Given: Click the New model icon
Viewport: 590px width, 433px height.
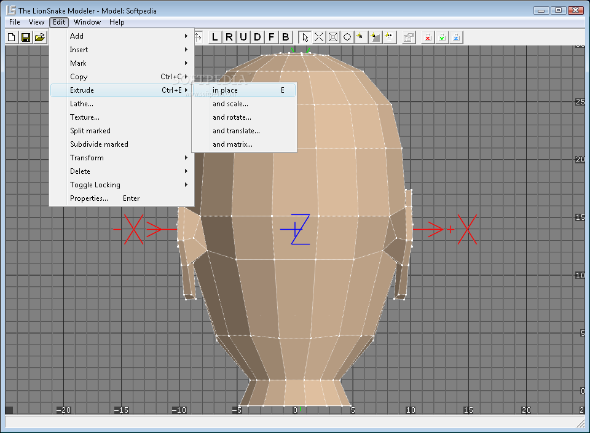Looking at the screenshot, I should (12, 37).
